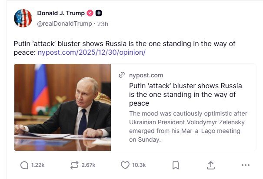Open Donald J. Trump's profile avatar
The height and width of the screenshot is (179, 263).
(23, 18)
